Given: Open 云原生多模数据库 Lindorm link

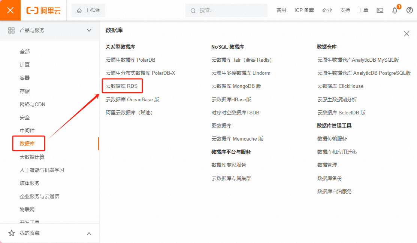Looking at the screenshot, I should point(241,73).
